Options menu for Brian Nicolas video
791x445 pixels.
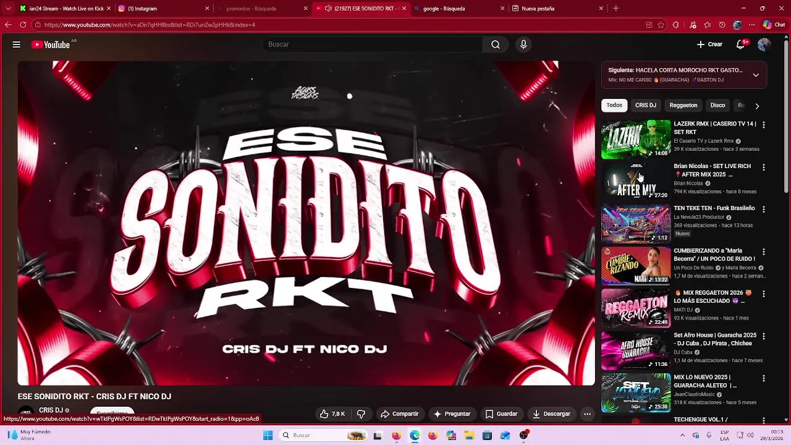tap(763, 167)
